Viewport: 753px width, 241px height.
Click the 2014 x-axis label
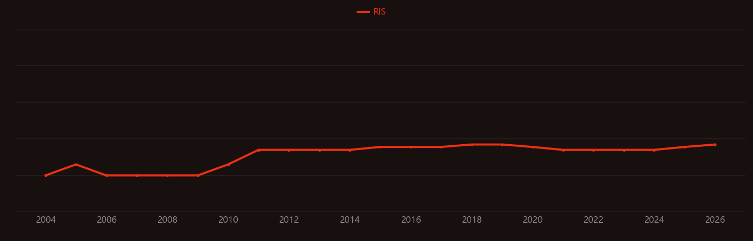tap(350, 220)
